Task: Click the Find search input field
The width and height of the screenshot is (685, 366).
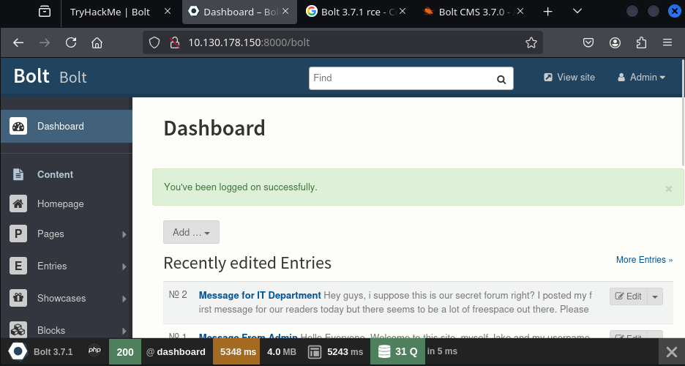Action: (x=401, y=78)
